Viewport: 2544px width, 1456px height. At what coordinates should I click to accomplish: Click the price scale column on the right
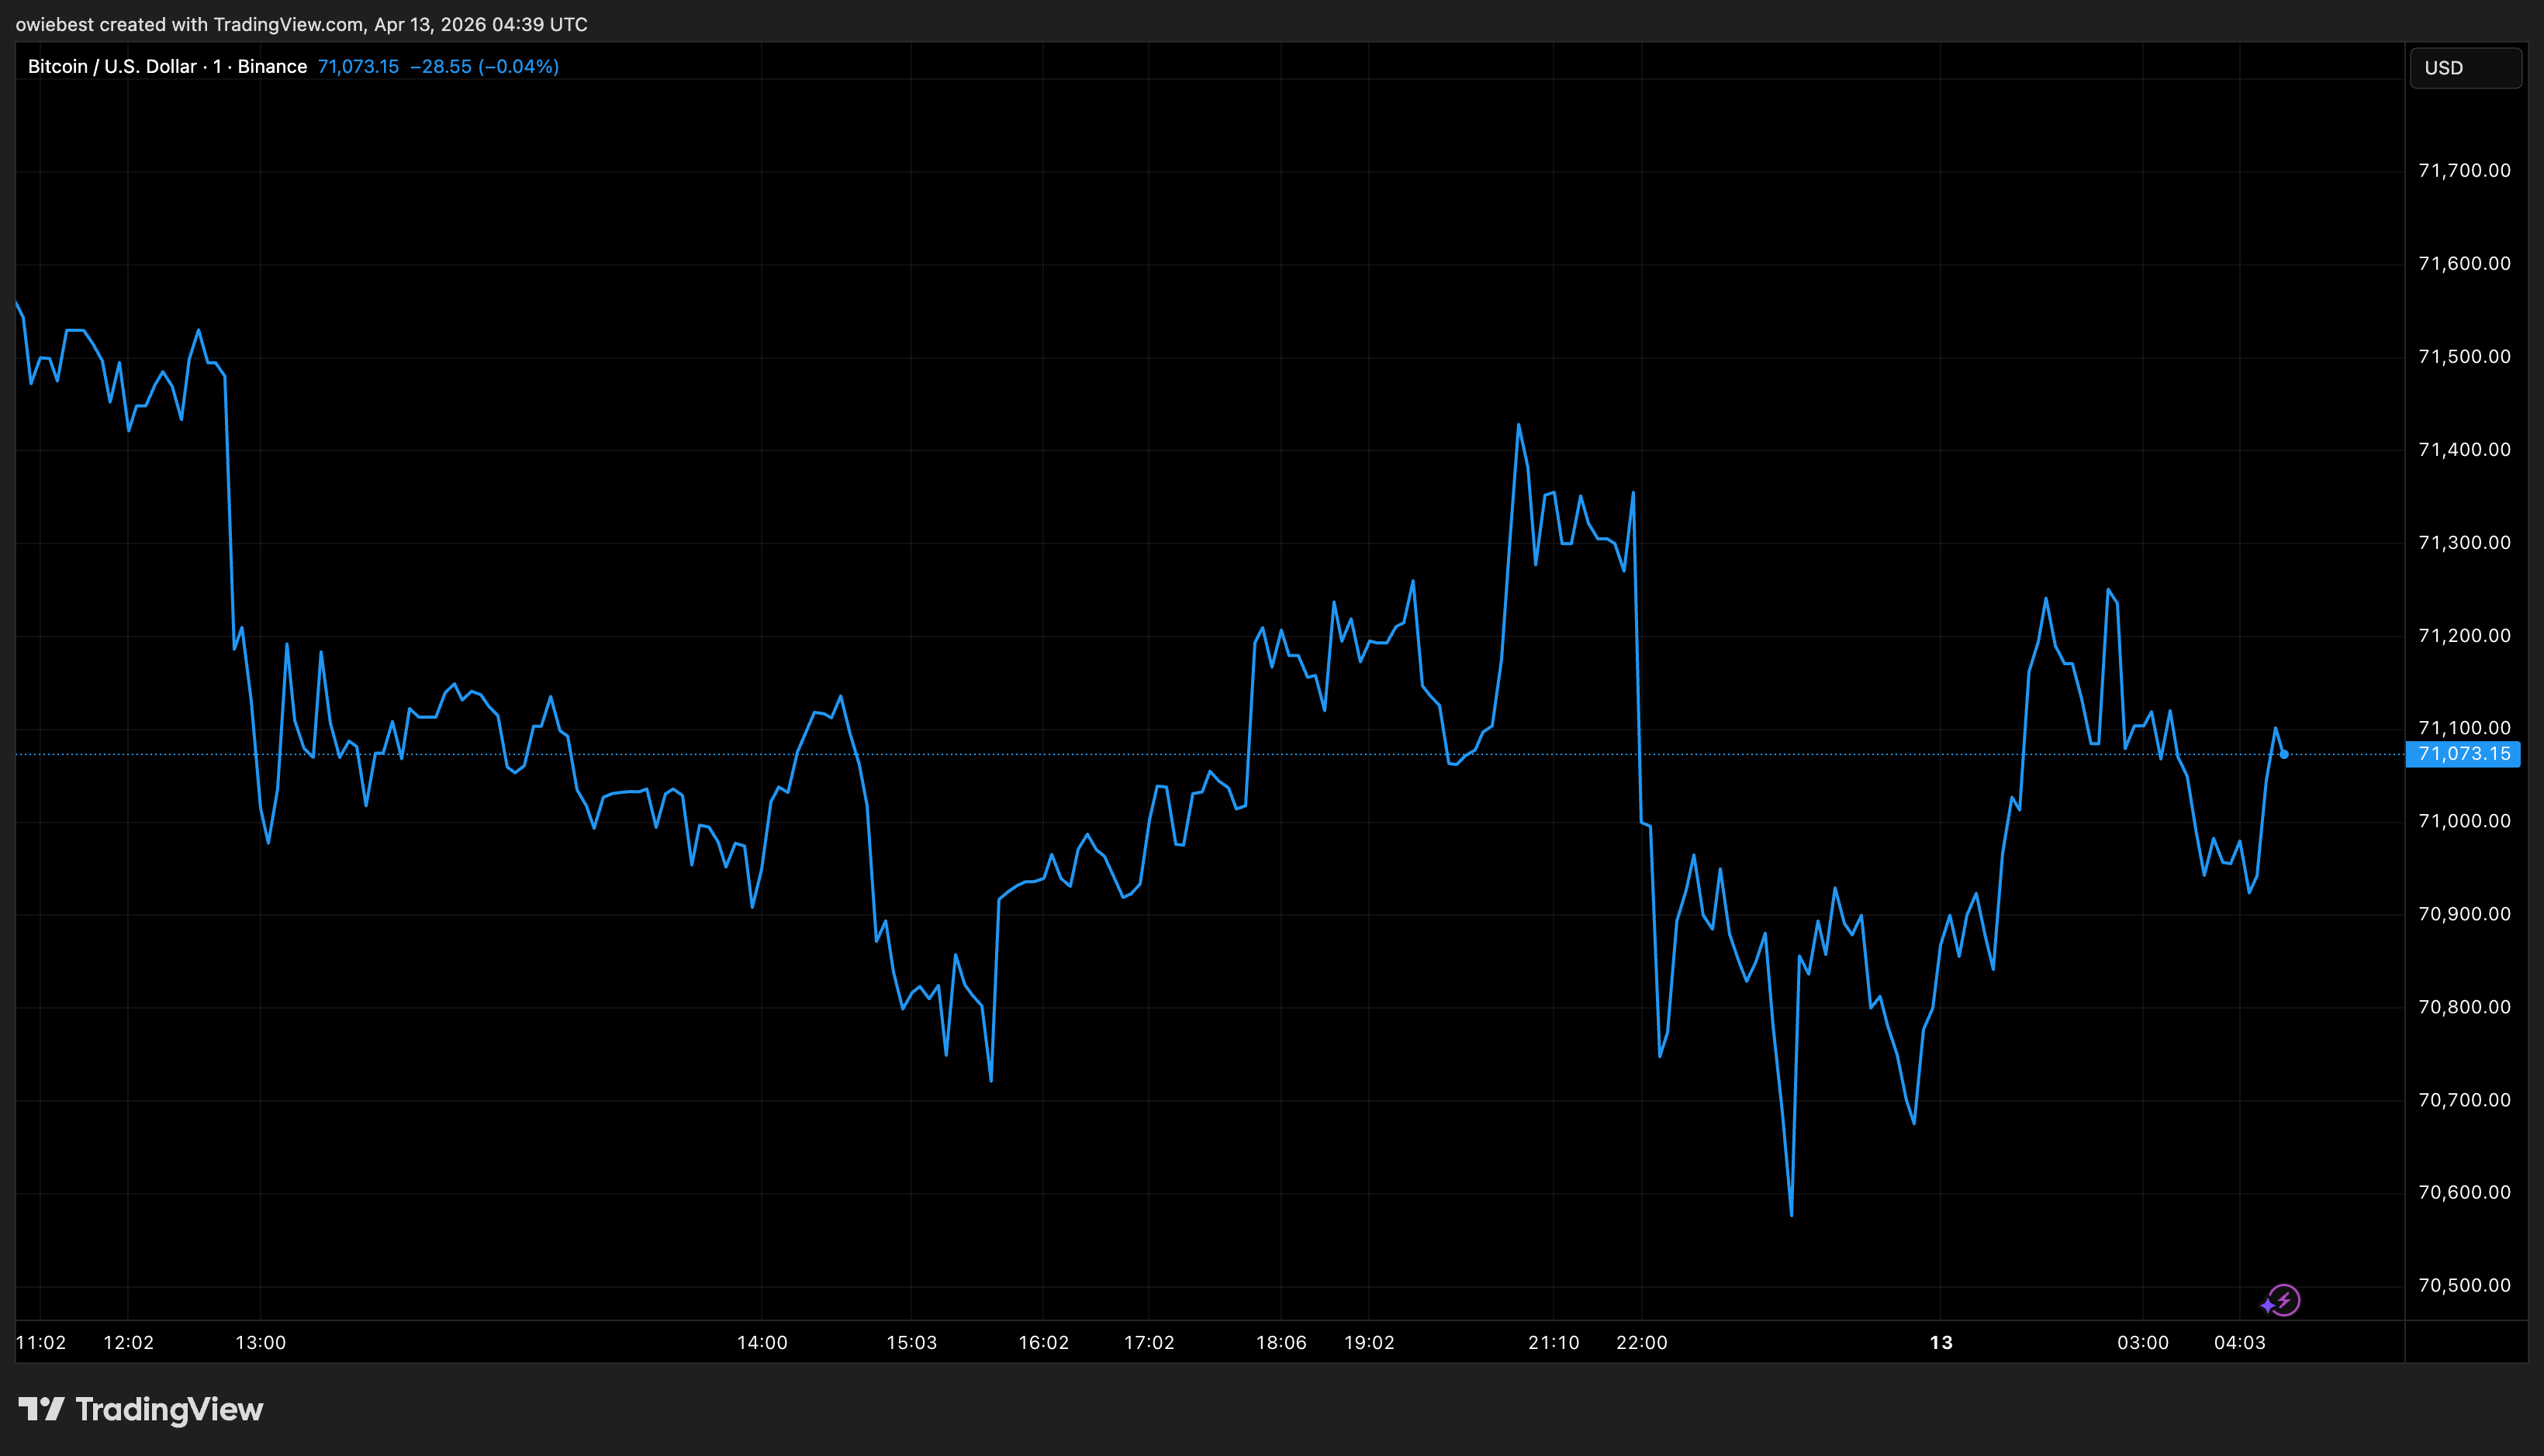click(2465, 600)
